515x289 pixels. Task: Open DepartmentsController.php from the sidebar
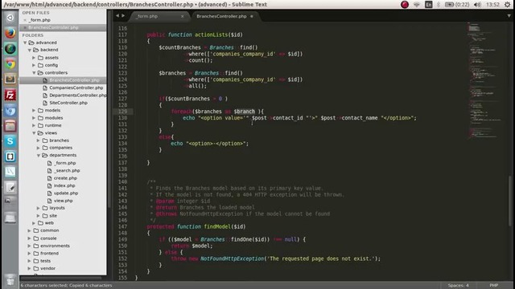pyautogui.click(x=78, y=96)
